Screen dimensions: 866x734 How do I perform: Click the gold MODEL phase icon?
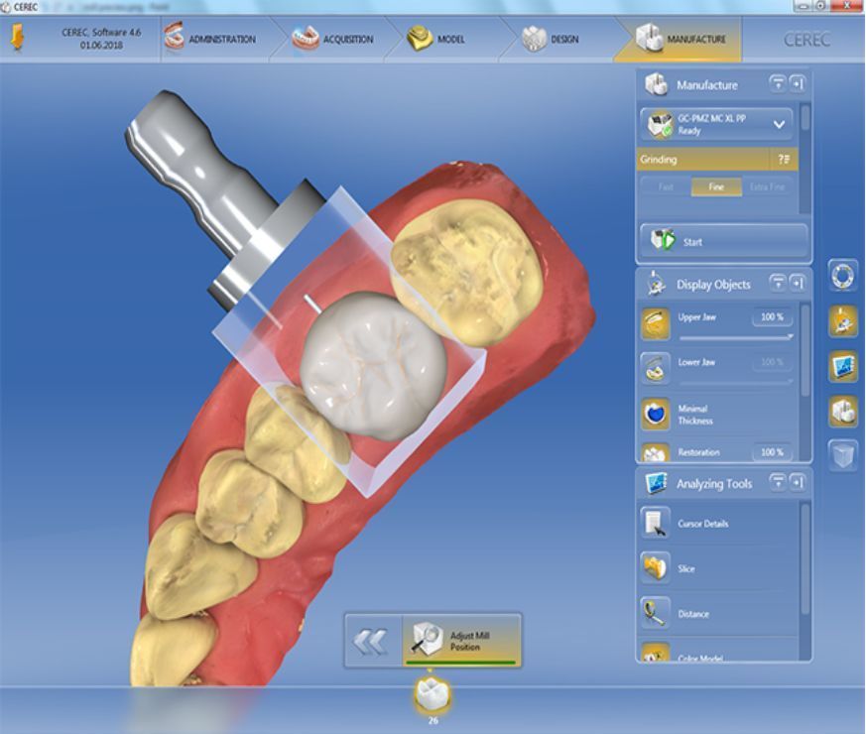click(420, 38)
